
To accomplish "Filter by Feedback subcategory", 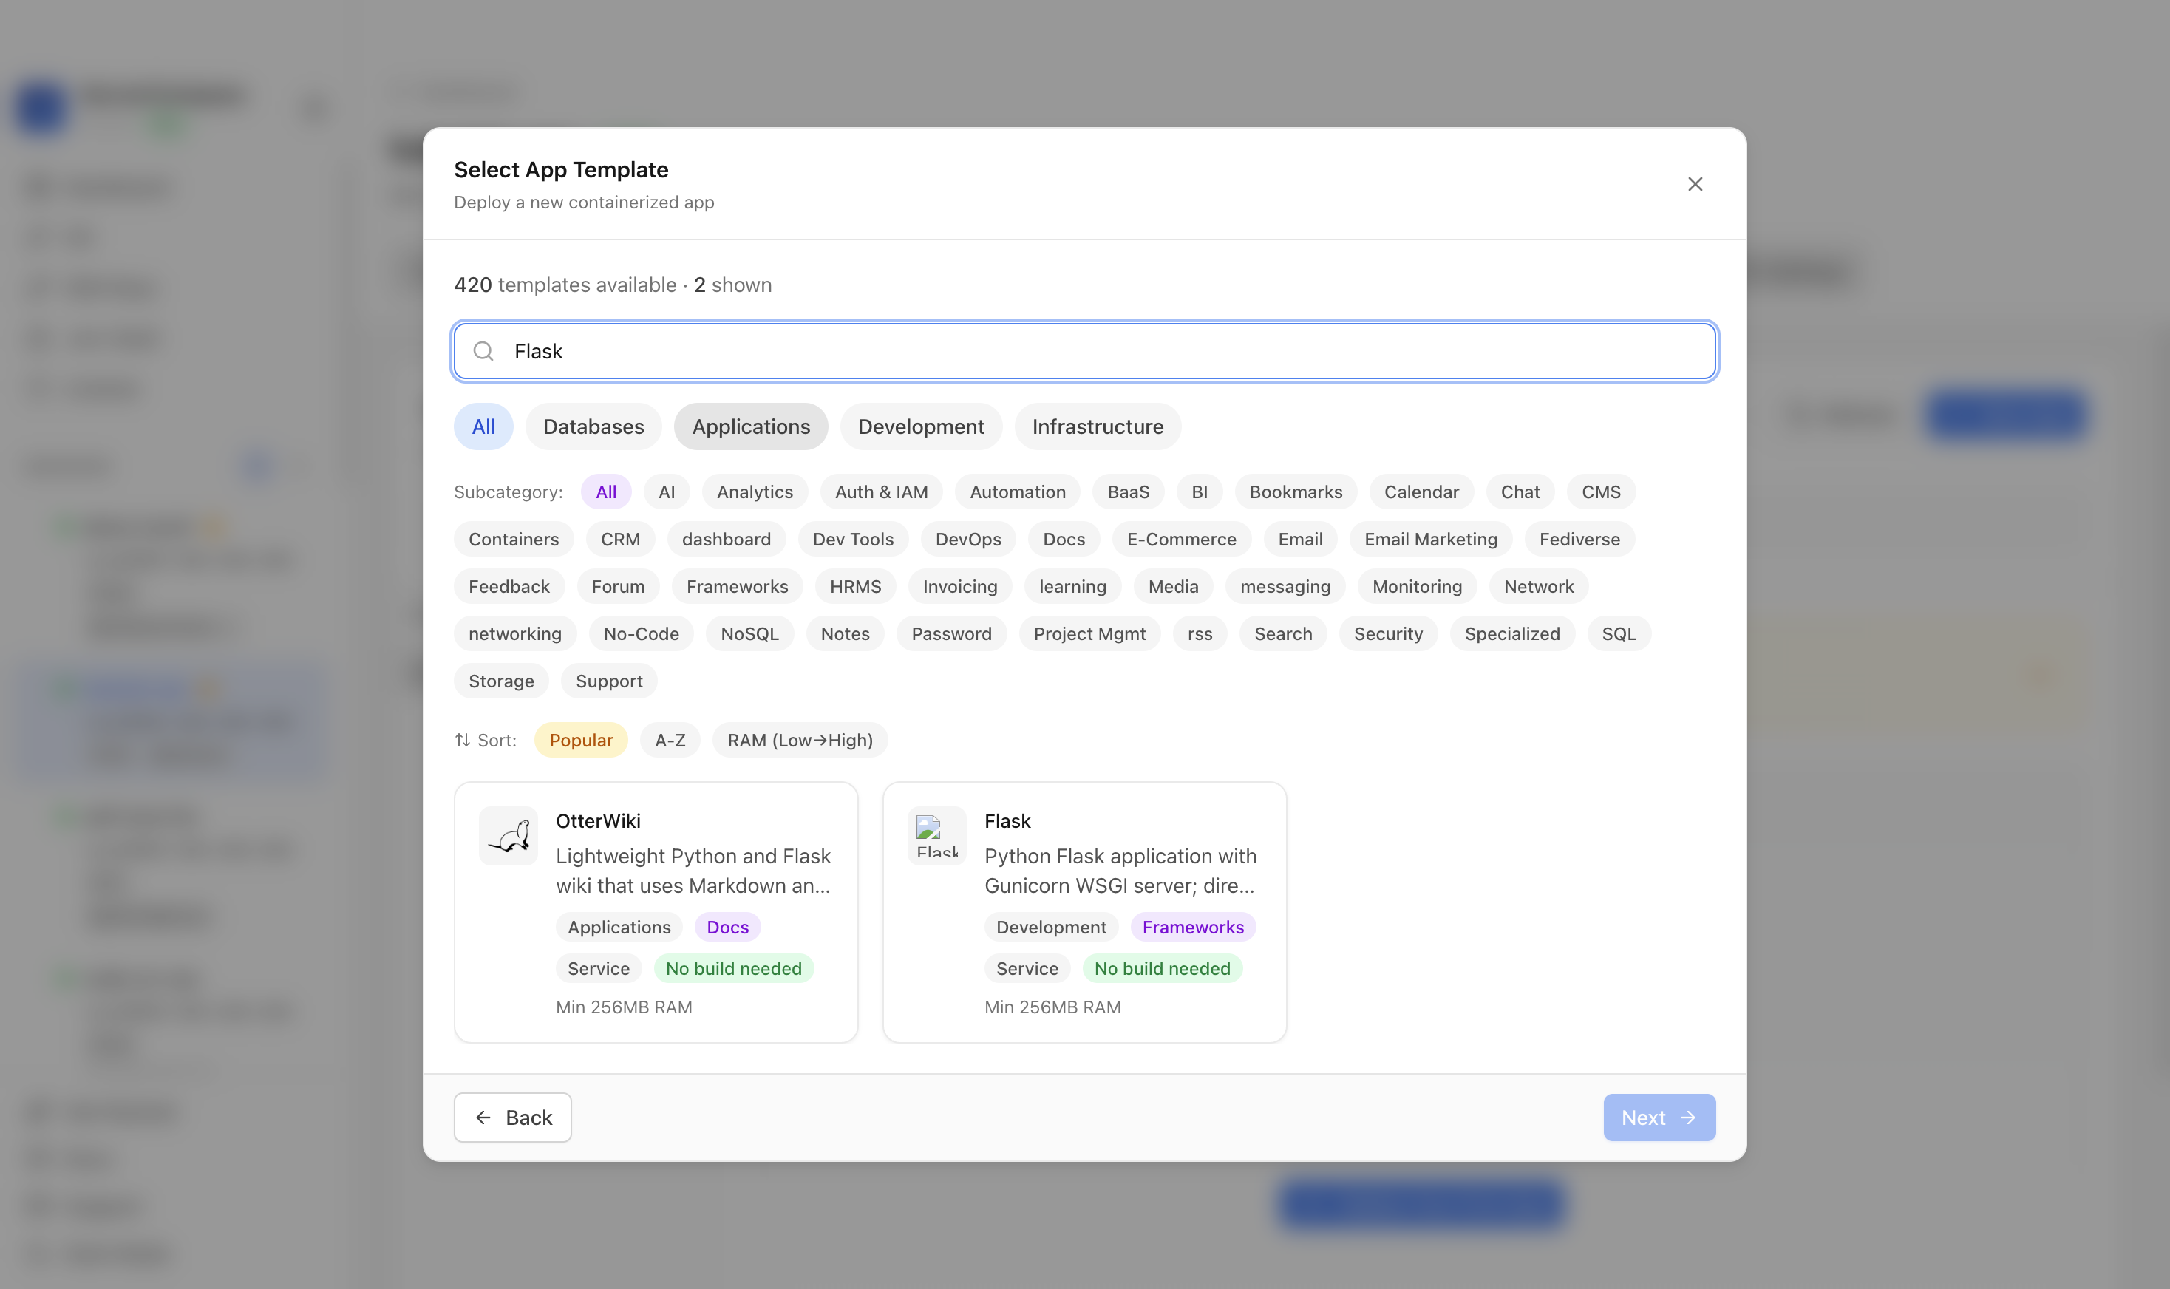I will pos(509,586).
